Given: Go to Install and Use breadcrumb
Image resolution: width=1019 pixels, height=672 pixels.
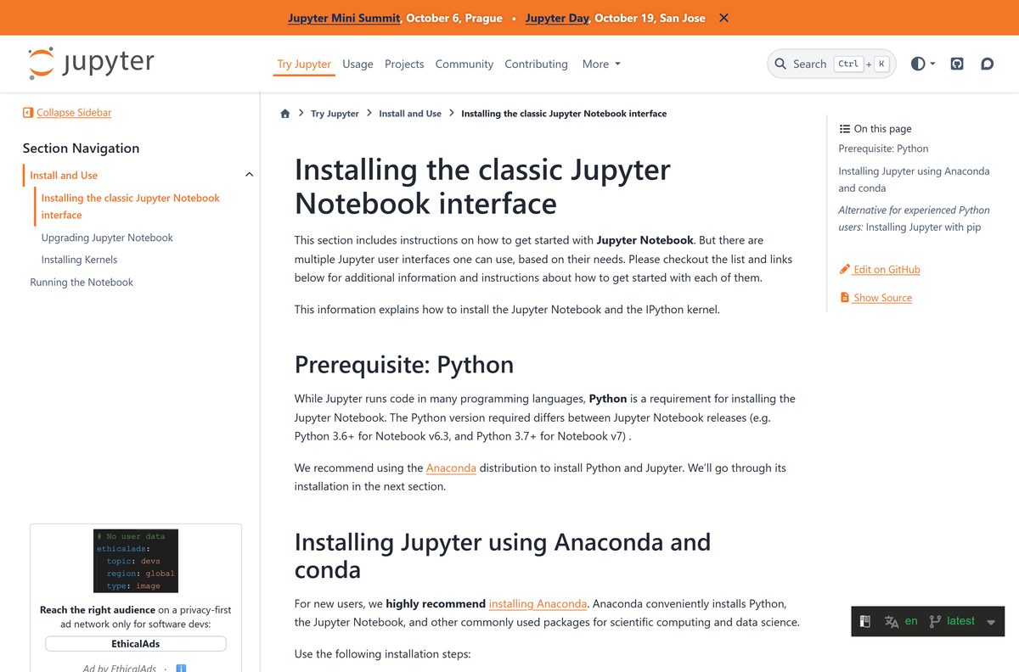Looking at the screenshot, I should click(410, 114).
